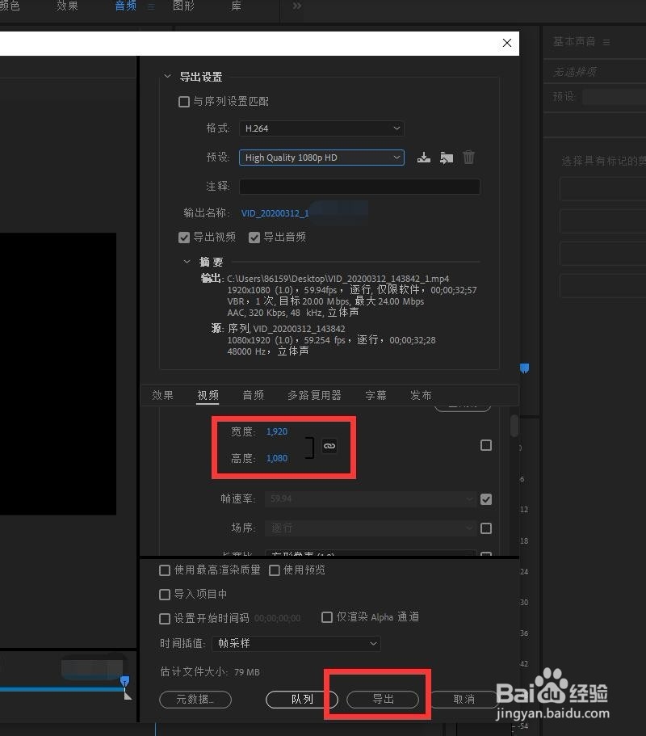The height and width of the screenshot is (736, 646).
Task: Uncheck the 导出音频 checkbox
Action: [x=254, y=238]
